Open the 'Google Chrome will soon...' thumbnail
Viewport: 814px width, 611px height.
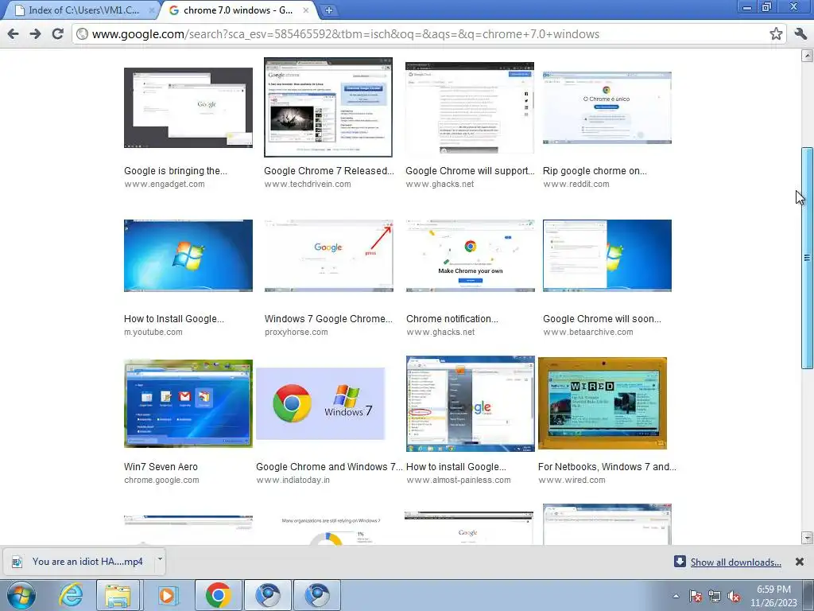tap(607, 255)
